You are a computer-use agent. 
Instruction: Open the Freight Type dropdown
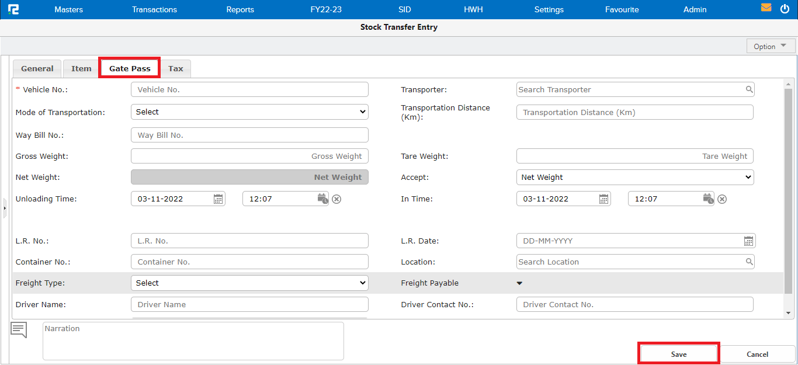click(x=249, y=283)
